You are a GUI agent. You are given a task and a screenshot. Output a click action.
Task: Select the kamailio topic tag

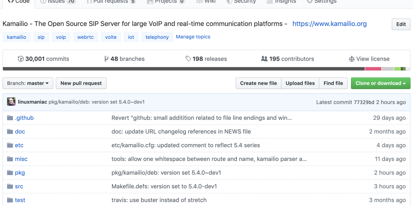point(17,37)
